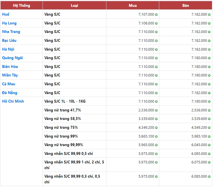Click green icon next to 2.336.000 buy price
The width and height of the screenshot is (216, 187).
click(156, 110)
